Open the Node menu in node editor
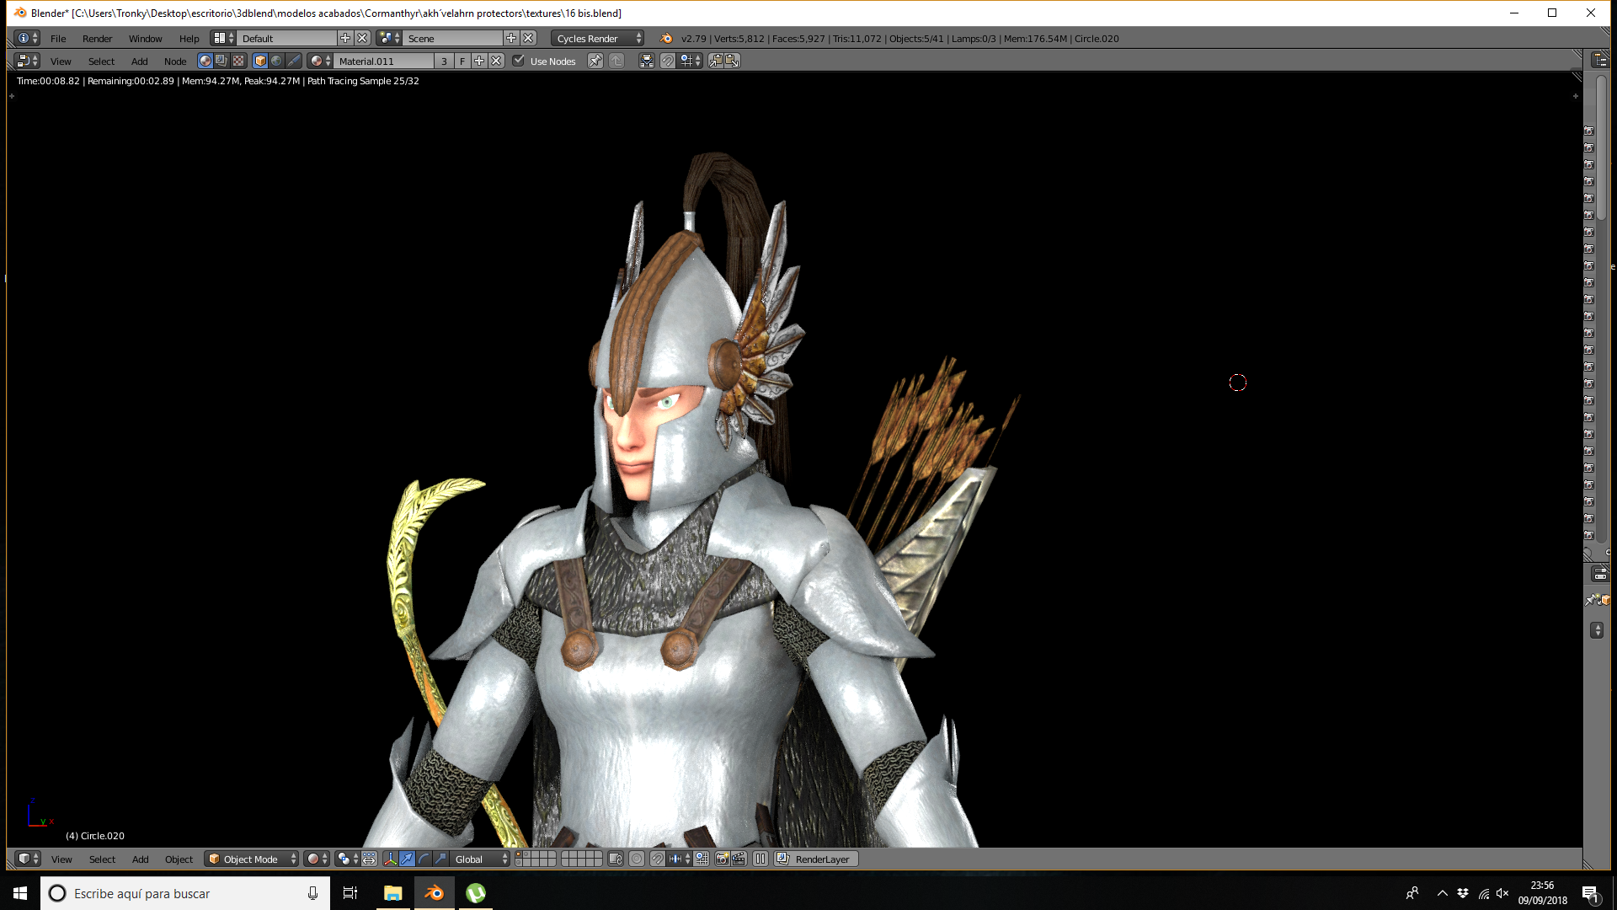1617x910 pixels. coord(175,61)
